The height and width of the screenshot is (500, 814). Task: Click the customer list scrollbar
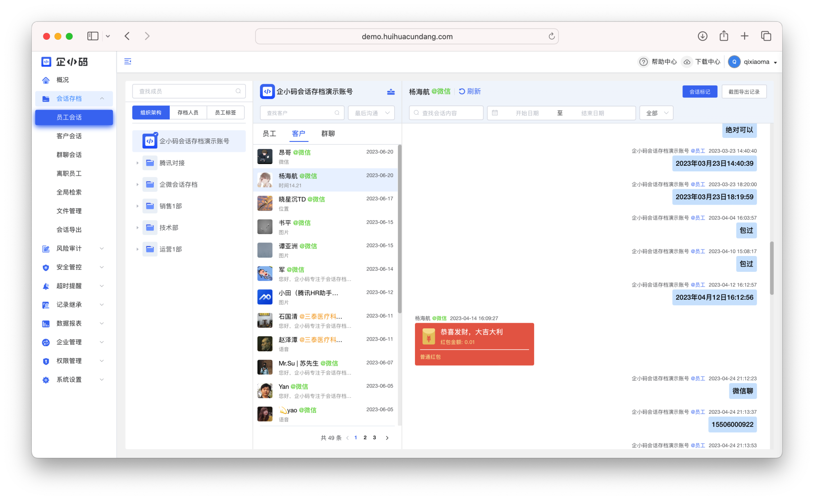[399, 229]
